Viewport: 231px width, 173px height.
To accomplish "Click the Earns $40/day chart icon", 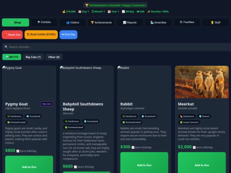I will pyautogui.click(x=18, y=151).
